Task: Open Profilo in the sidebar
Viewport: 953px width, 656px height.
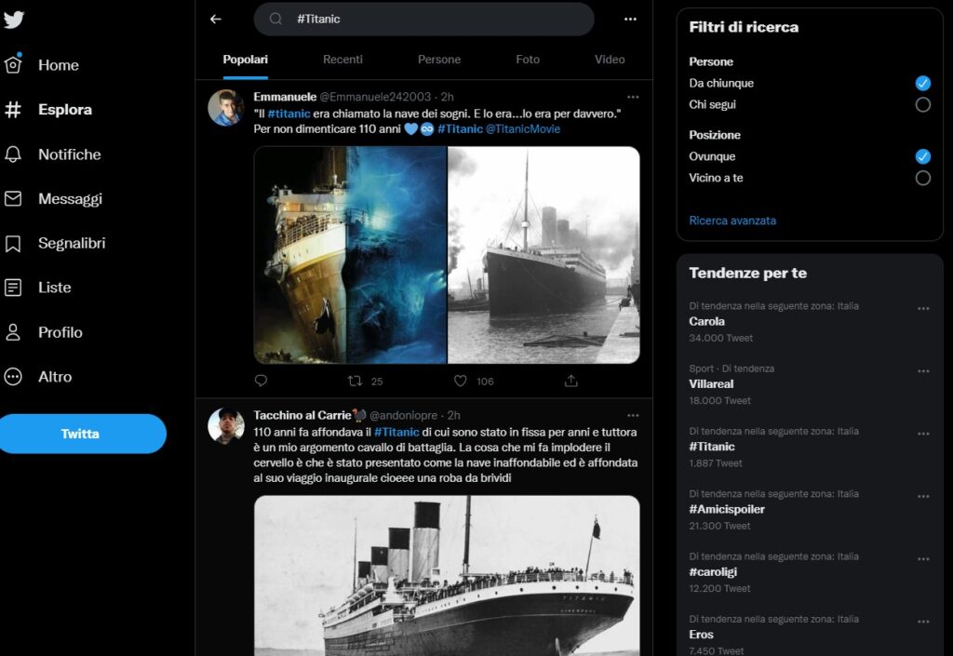Action: pyautogui.click(x=43, y=332)
